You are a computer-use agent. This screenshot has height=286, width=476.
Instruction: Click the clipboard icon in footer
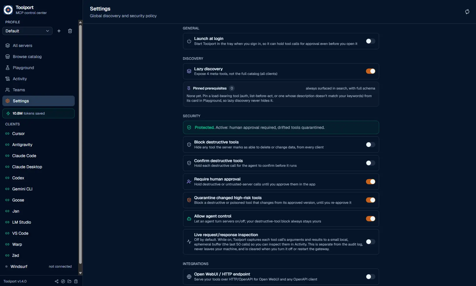(76, 281)
